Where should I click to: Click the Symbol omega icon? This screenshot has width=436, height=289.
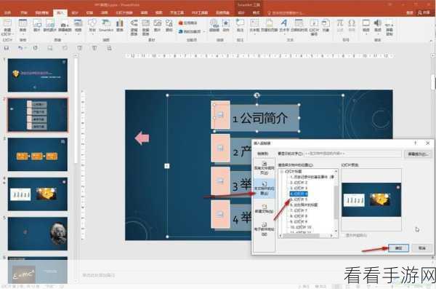352,23
